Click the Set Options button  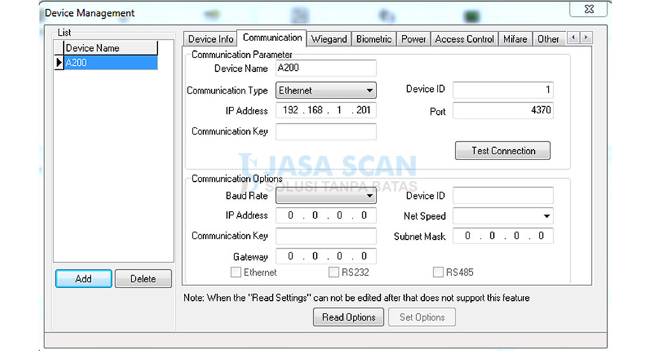[x=422, y=317]
